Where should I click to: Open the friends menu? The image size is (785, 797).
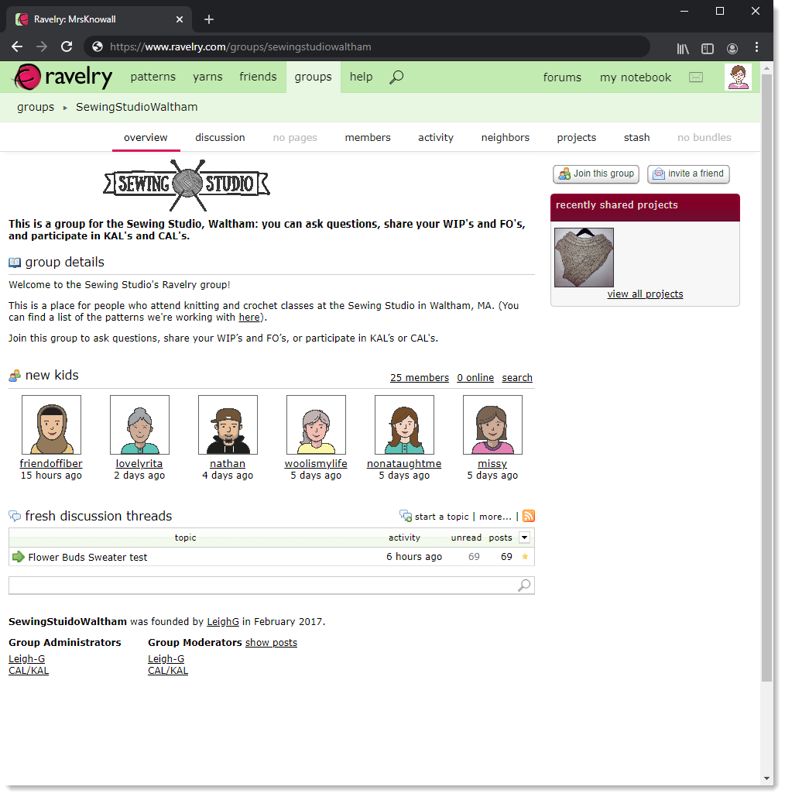point(258,77)
